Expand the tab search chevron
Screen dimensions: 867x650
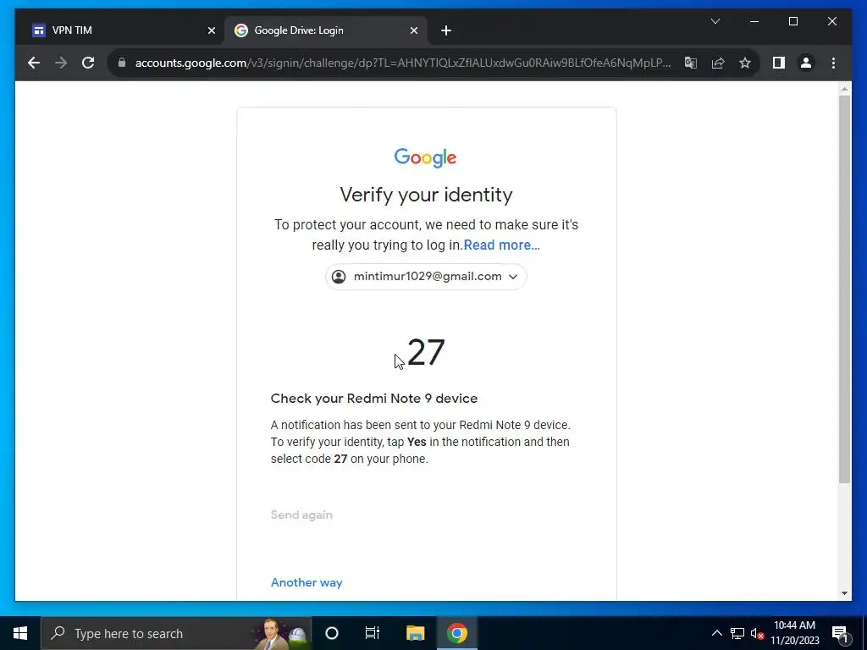pos(715,21)
